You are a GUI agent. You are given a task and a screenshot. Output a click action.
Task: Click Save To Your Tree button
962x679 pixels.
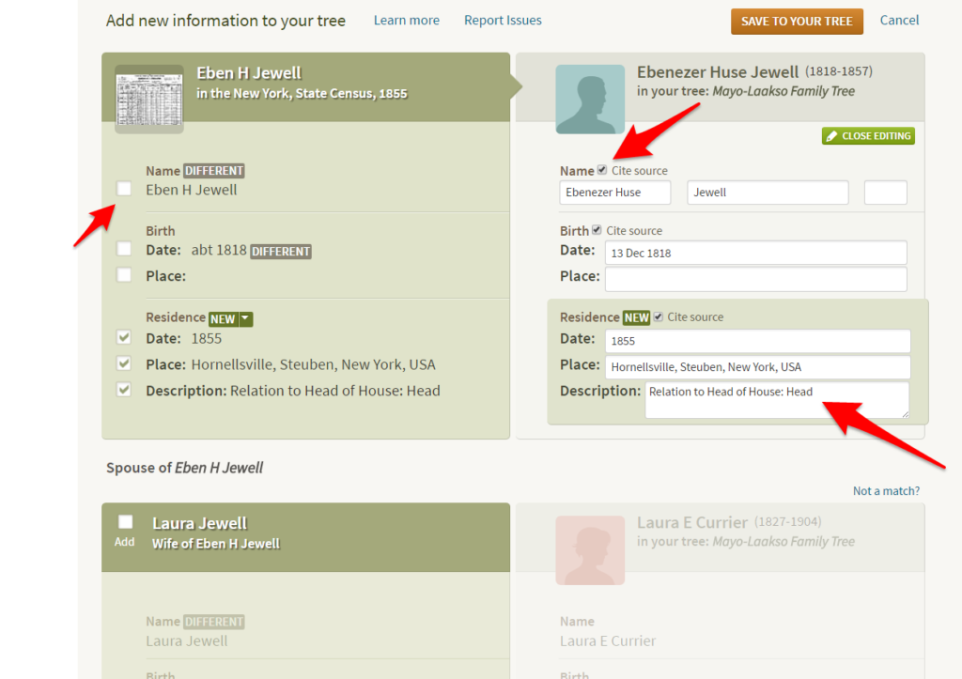pyautogui.click(x=797, y=22)
